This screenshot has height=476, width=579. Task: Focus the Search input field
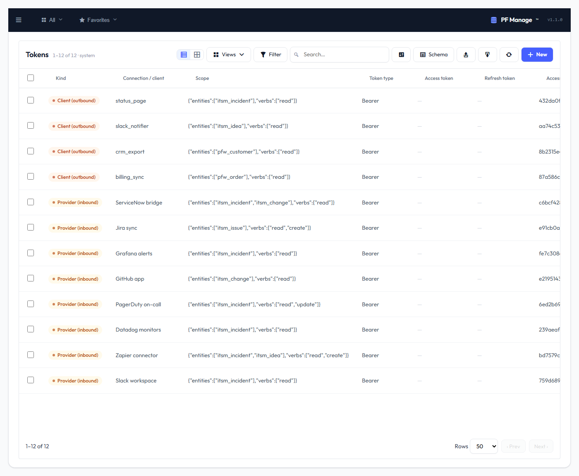coord(340,55)
